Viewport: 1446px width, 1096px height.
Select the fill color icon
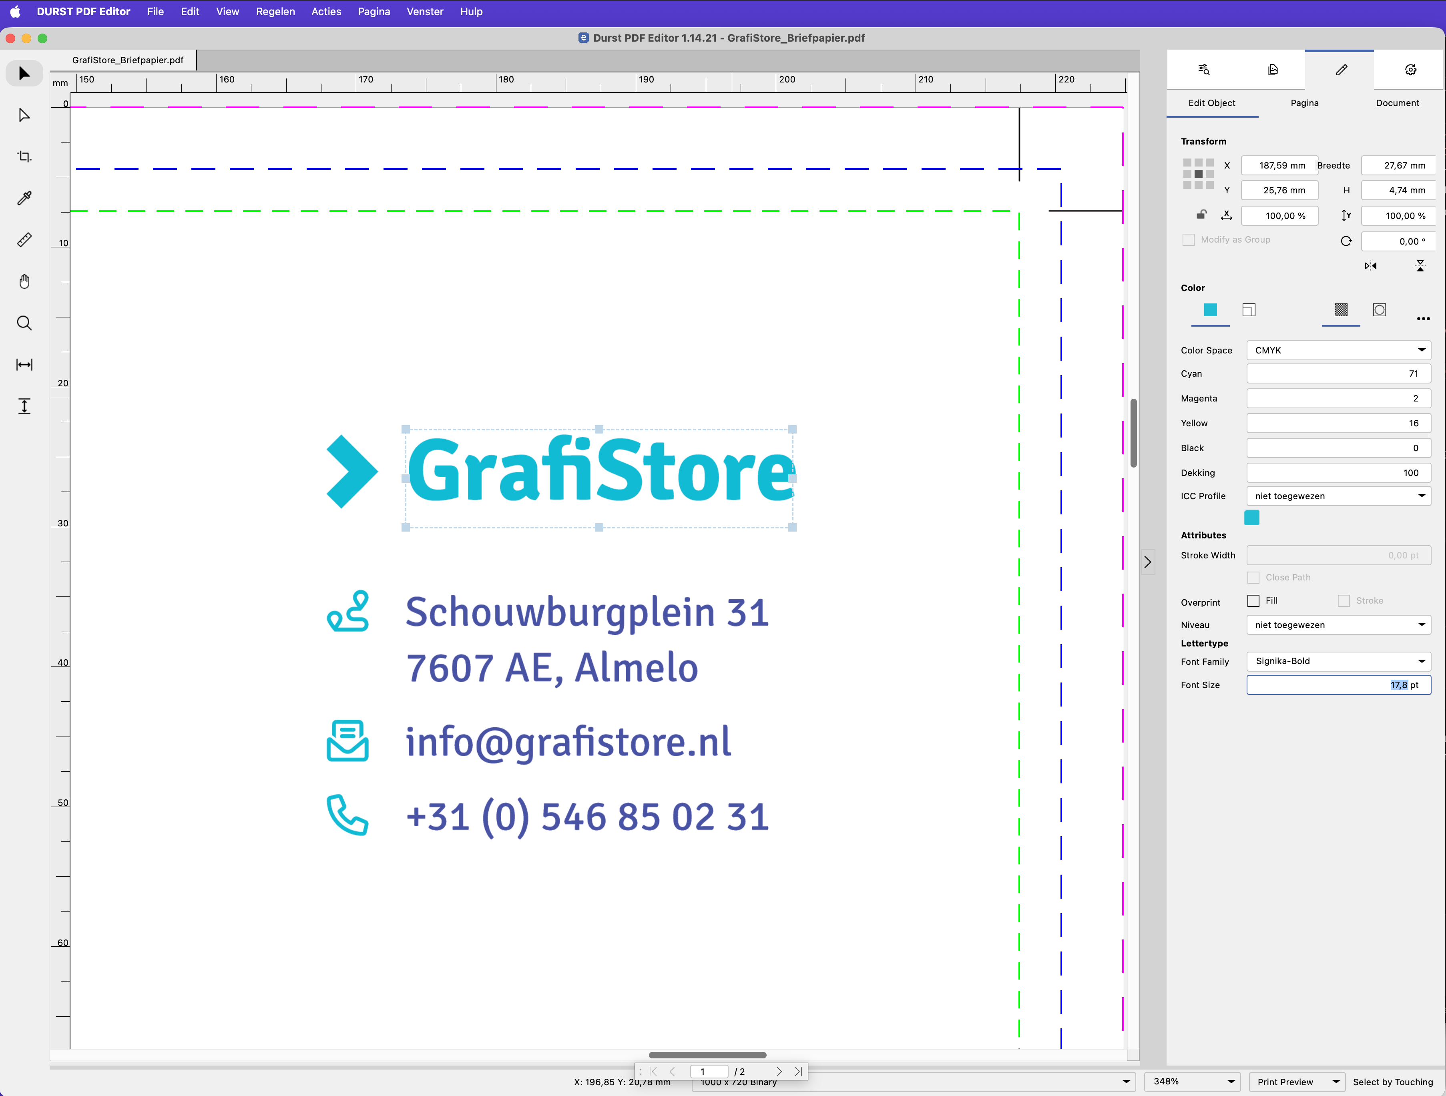[x=1210, y=310]
